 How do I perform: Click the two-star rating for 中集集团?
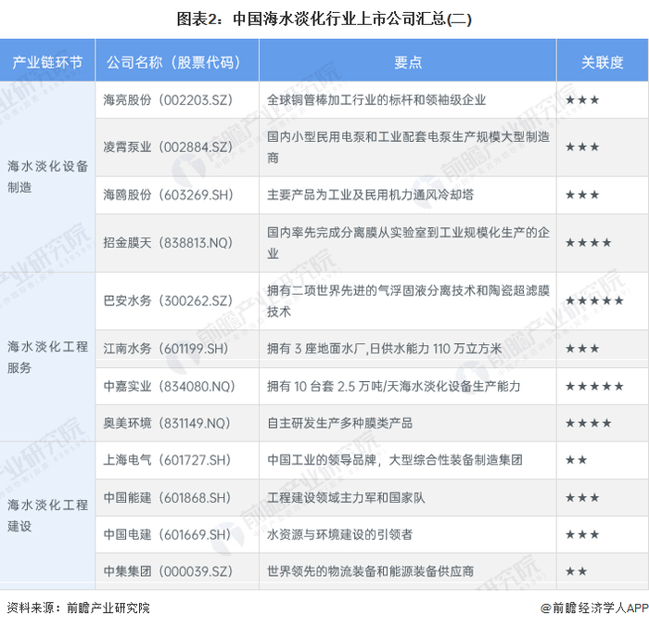pos(576,571)
